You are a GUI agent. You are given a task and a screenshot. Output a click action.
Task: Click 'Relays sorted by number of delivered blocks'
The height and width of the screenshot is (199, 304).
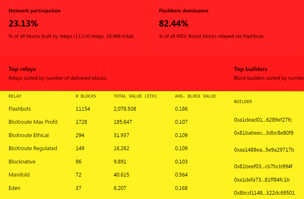click(x=58, y=78)
